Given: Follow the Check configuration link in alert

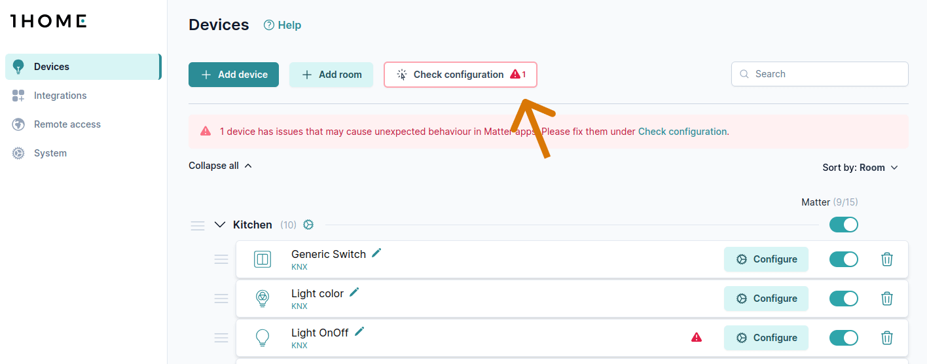Looking at the screenshot, I should click(682, 132).
